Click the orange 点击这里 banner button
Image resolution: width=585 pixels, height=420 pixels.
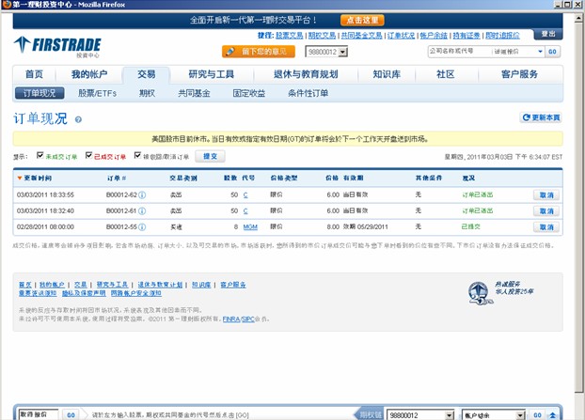pos(359,19)
